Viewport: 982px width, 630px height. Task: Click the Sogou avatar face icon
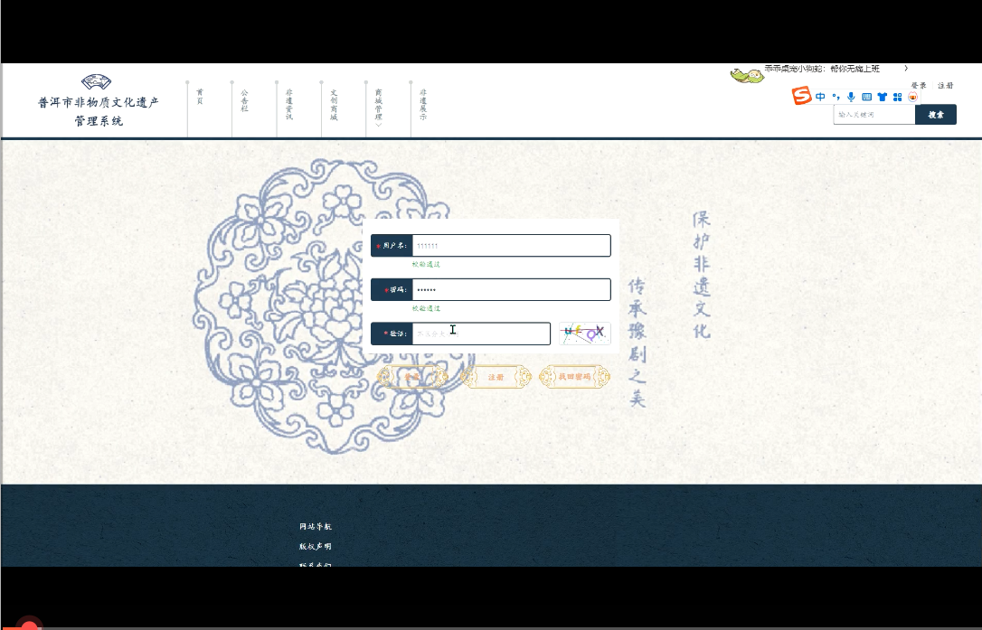click(x=913, y=97)
